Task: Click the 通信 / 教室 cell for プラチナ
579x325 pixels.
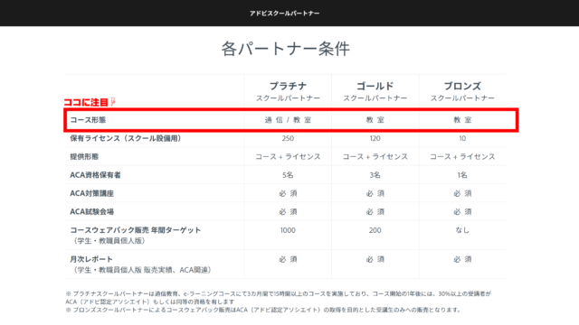Action: [288, 120]
